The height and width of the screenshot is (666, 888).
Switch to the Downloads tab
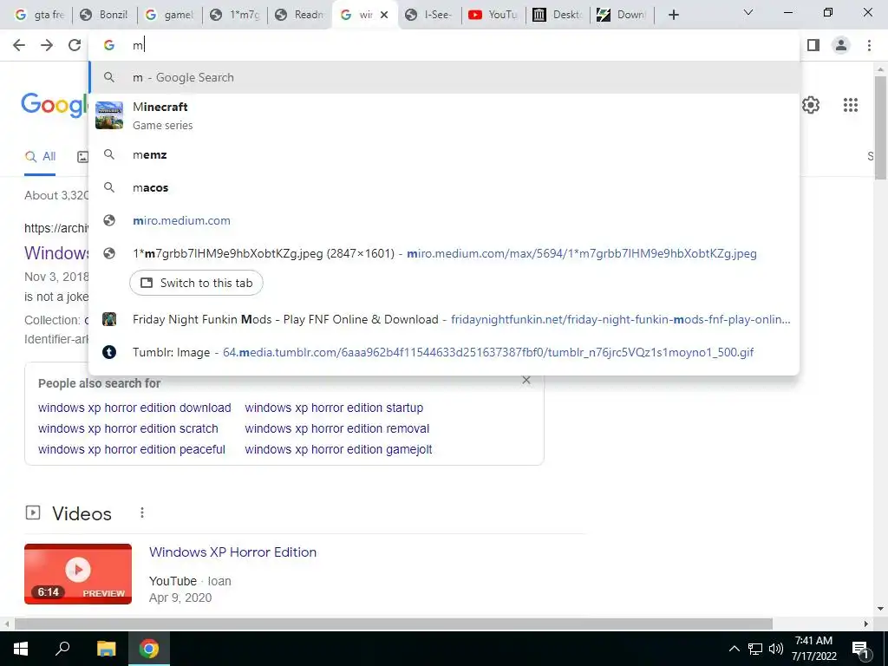[x=623, y=15]
